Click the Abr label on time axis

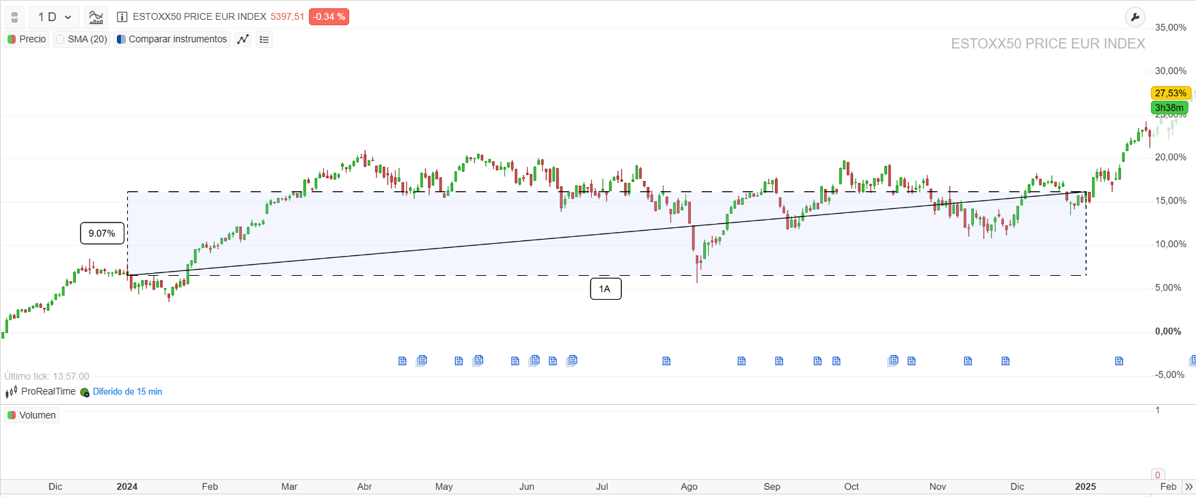[365, 487]
